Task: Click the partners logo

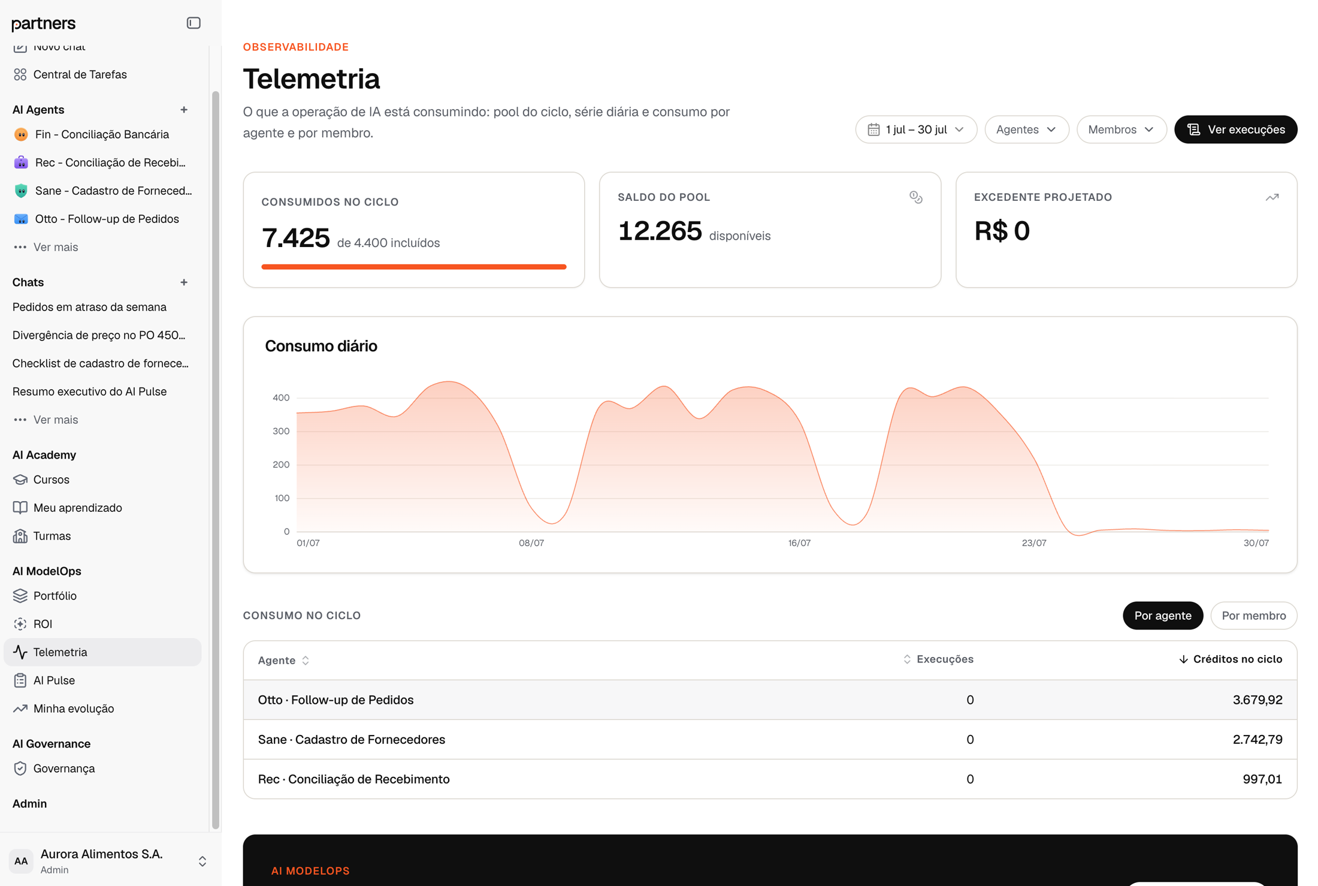Action: (44, 23)
